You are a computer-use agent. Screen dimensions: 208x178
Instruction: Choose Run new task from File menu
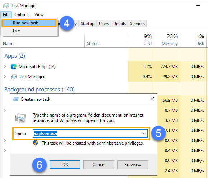[x=29, y=23]
